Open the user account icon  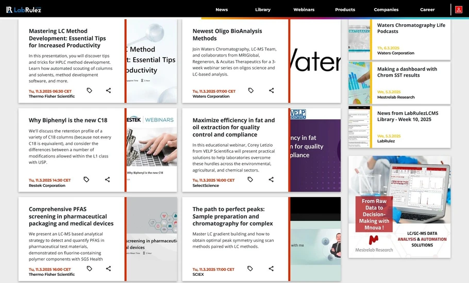(x=459, y=10)
